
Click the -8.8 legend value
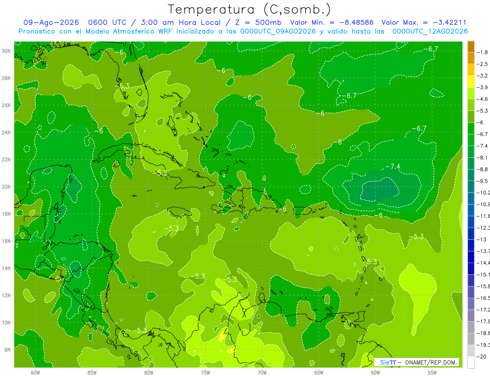482,169
